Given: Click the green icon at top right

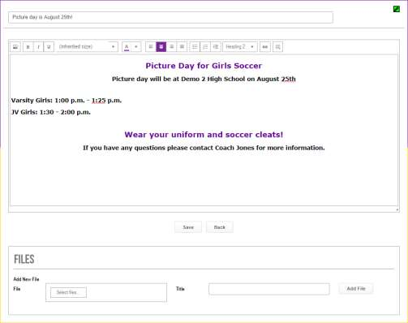Looking at the screenshot, I should [x=397, y=9].
